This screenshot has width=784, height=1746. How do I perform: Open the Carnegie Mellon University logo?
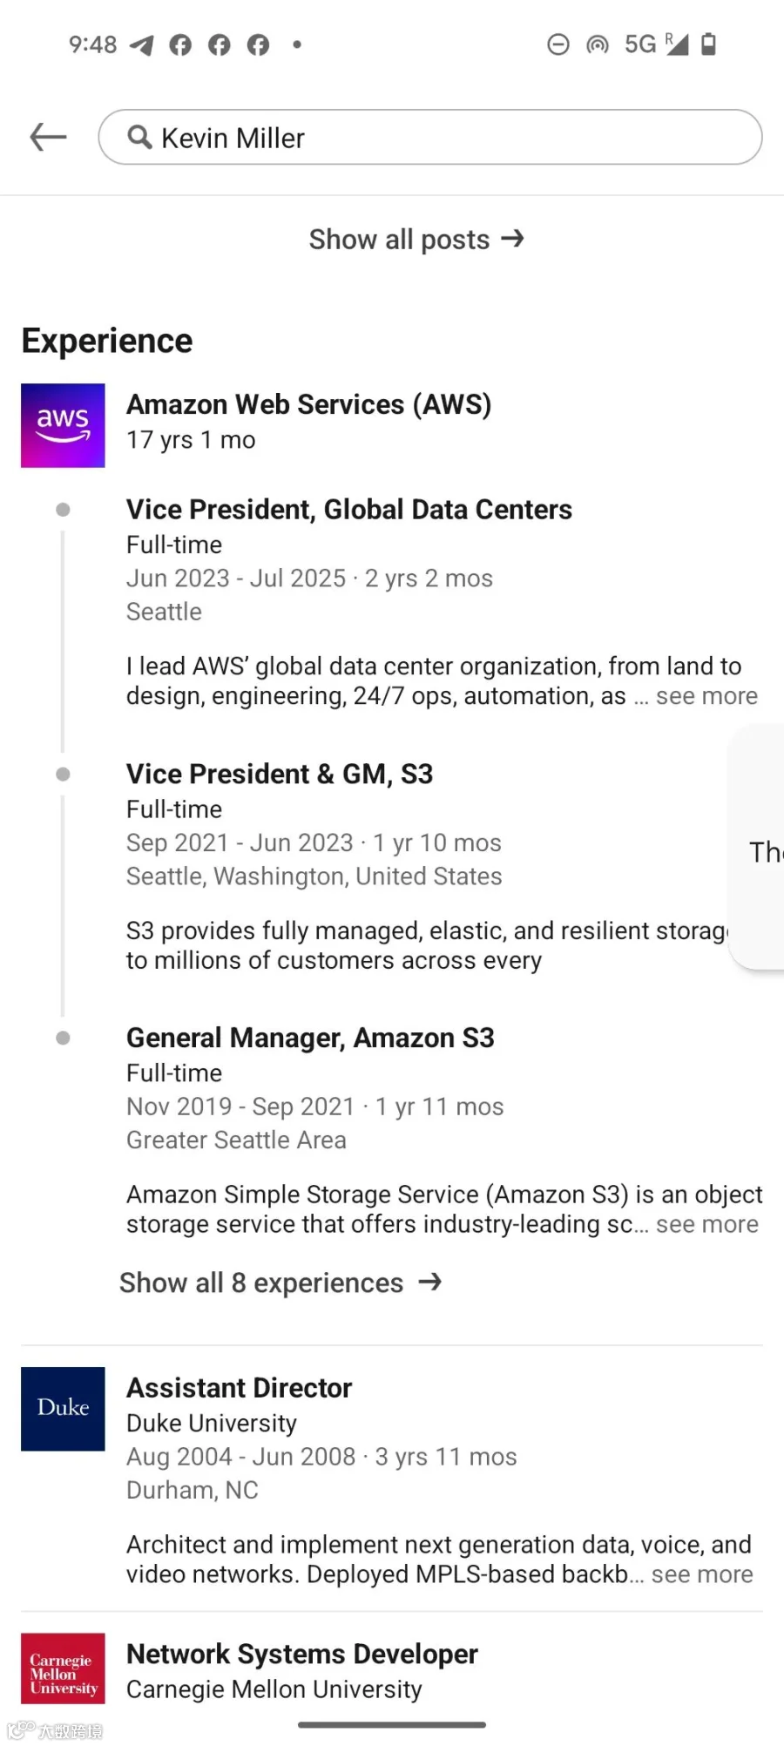click(x=63, y=1668)
